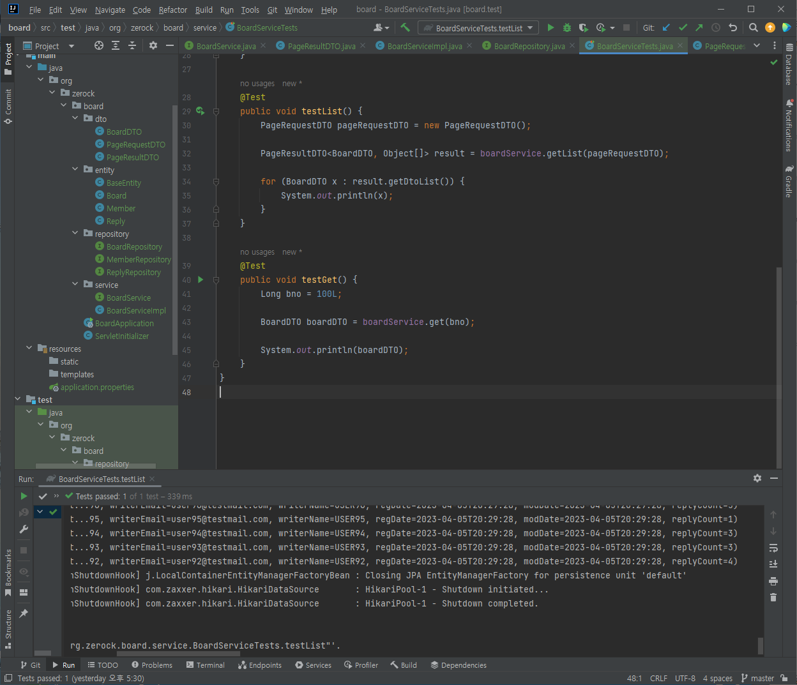Image resolution: width=797 pixels, height=685 pixels.
Task: Toggle the Commit side panel
Action: point(8,107)
